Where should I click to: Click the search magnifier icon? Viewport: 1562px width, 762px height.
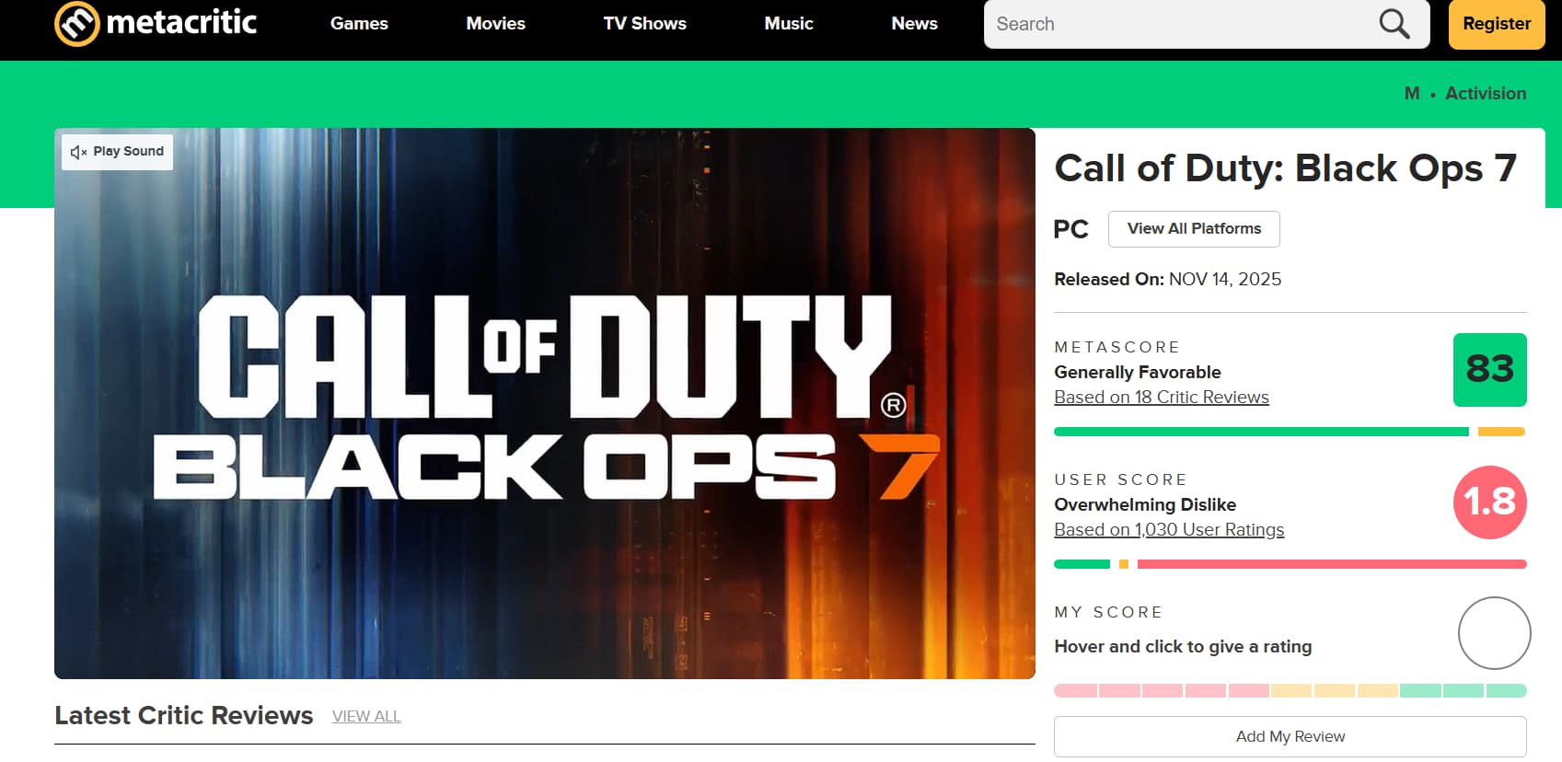[x=1394, y=24]
